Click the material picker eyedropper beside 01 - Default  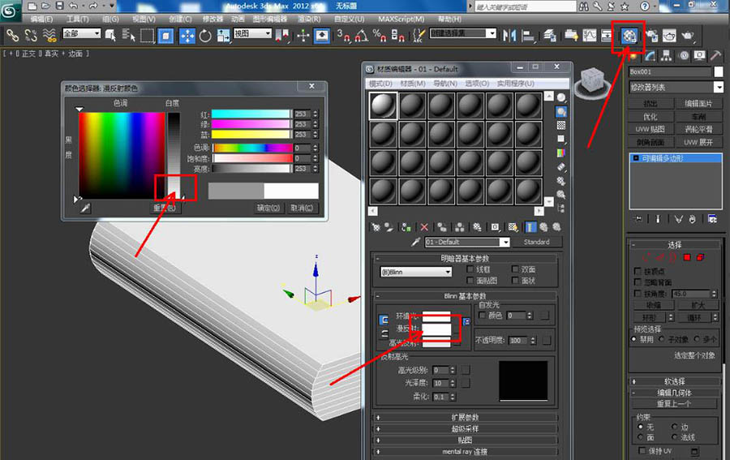point(415,242)
